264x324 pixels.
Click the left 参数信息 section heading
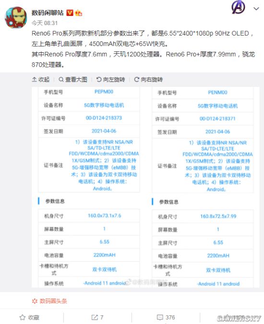(x=55, y=201)
